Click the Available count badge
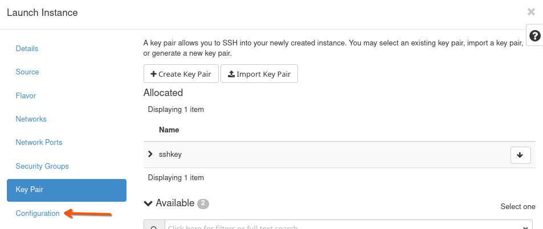The height and width of the screenshot is (229, 543). click(203, 203)
